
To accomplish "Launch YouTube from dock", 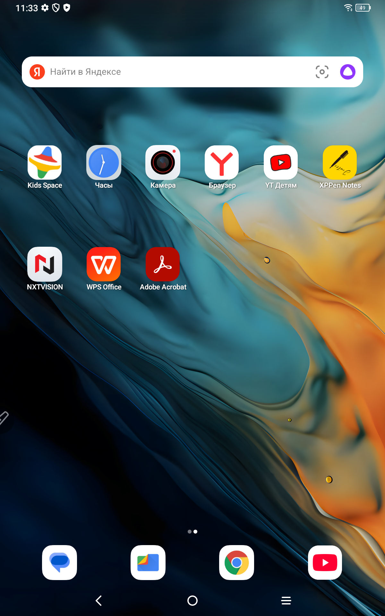I will coord(325,562).
